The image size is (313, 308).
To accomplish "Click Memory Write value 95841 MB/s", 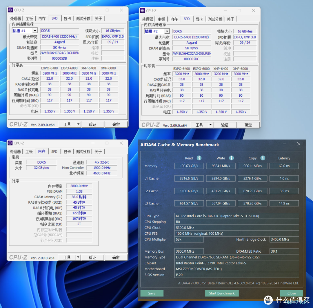I will (x=221, y=166).
